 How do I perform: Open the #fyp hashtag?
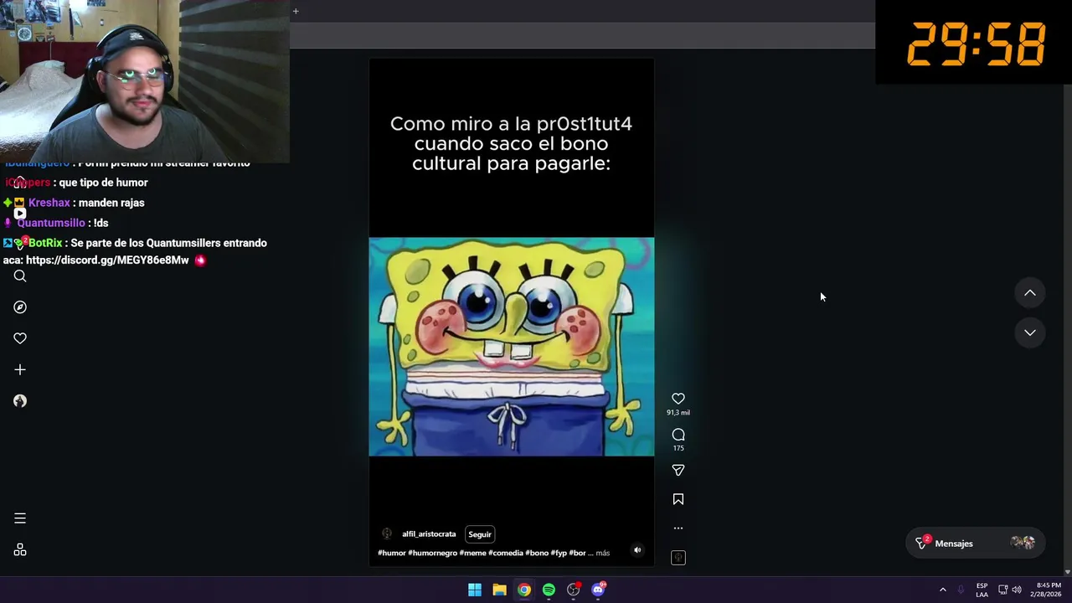point(559,553)
